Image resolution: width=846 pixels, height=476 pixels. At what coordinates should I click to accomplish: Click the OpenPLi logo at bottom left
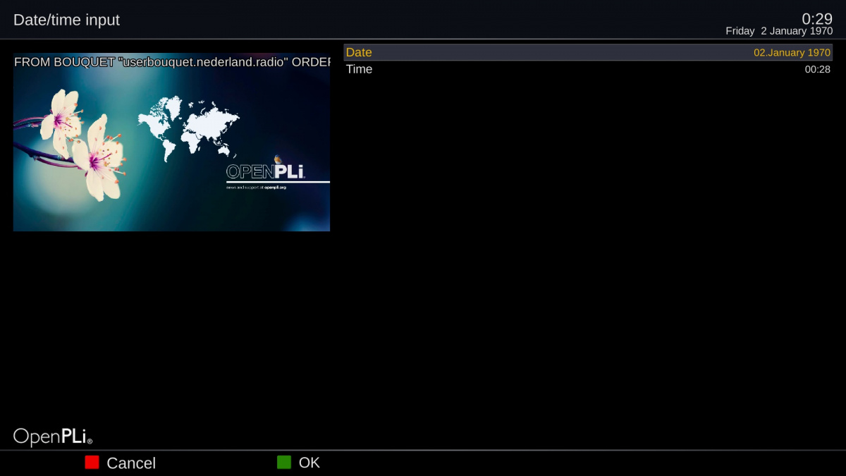[53, 437]
